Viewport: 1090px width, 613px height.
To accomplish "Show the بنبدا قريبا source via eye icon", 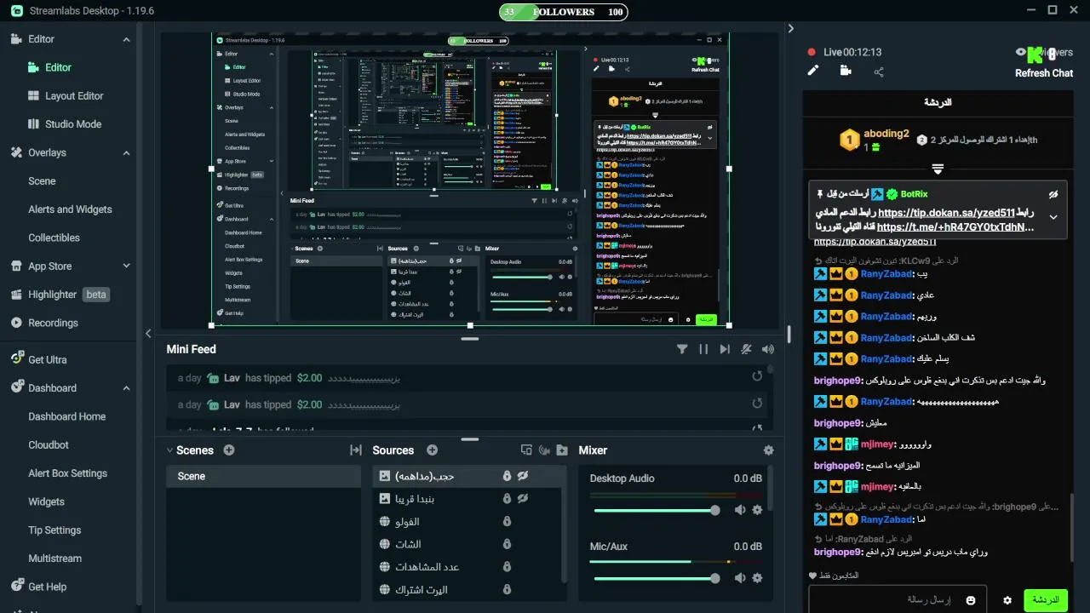I will pyautogui.click(x=524, y=498).
